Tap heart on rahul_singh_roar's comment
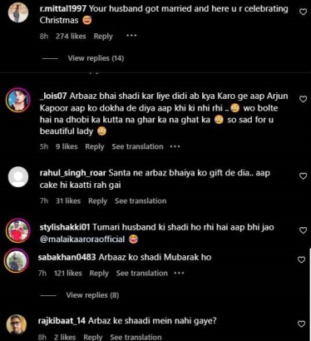Viewport: 311px width, 341px height. 304,176
